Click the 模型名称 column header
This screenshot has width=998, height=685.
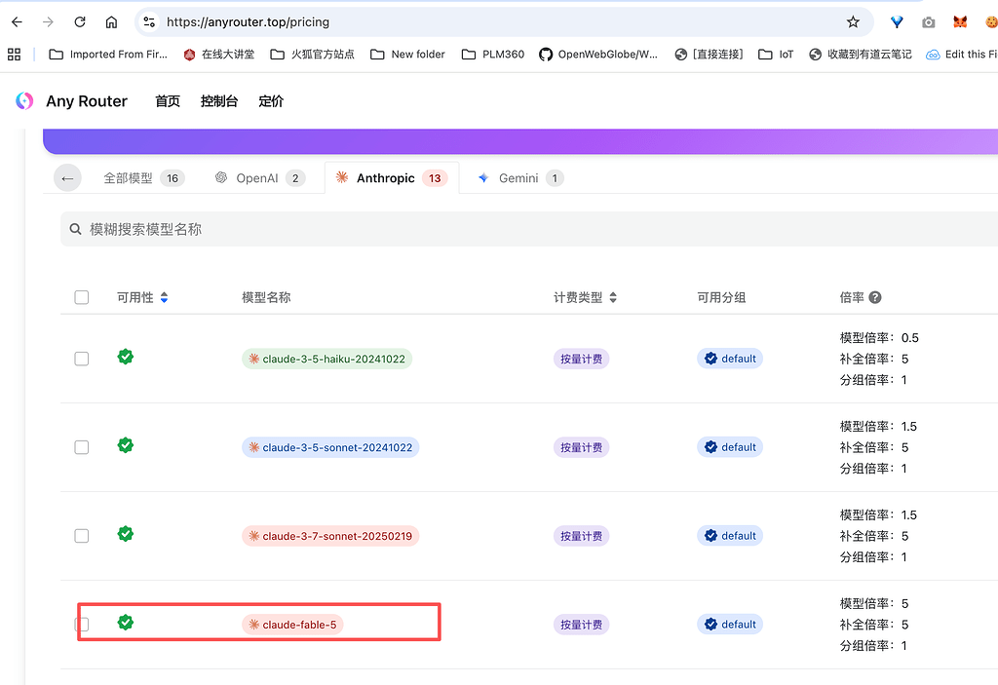(x=266, y=297)
